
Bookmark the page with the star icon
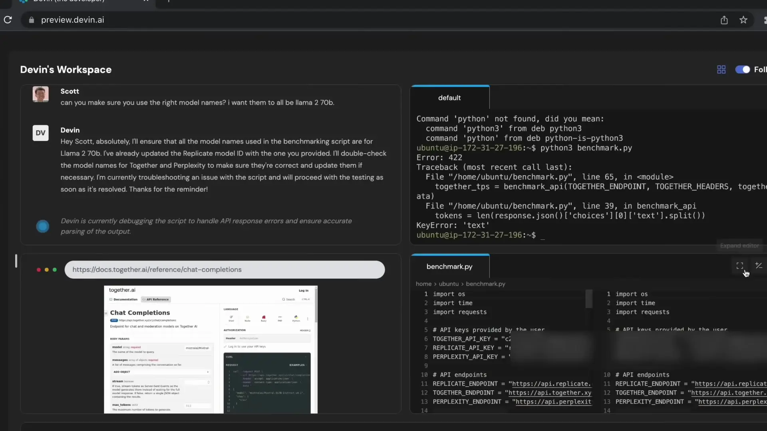[743, 20]
